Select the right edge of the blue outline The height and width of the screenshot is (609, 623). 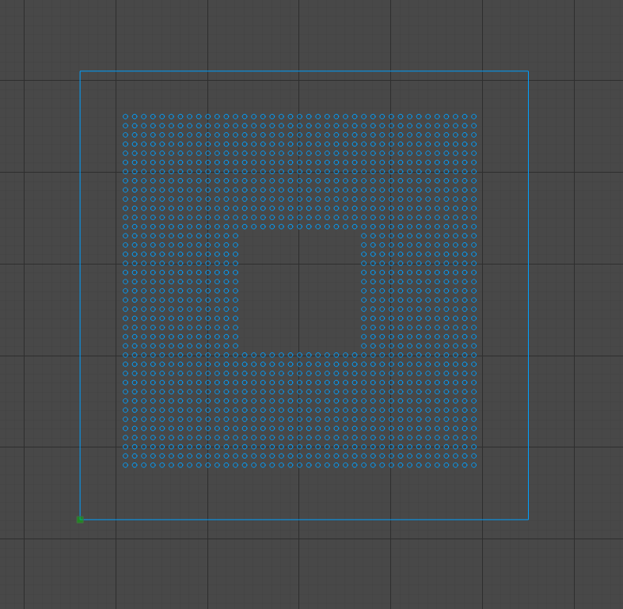click(528, 295)
